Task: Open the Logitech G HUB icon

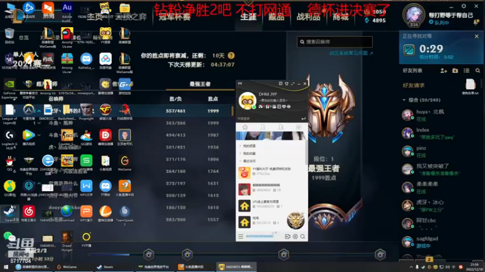Action: click(9, 140)
